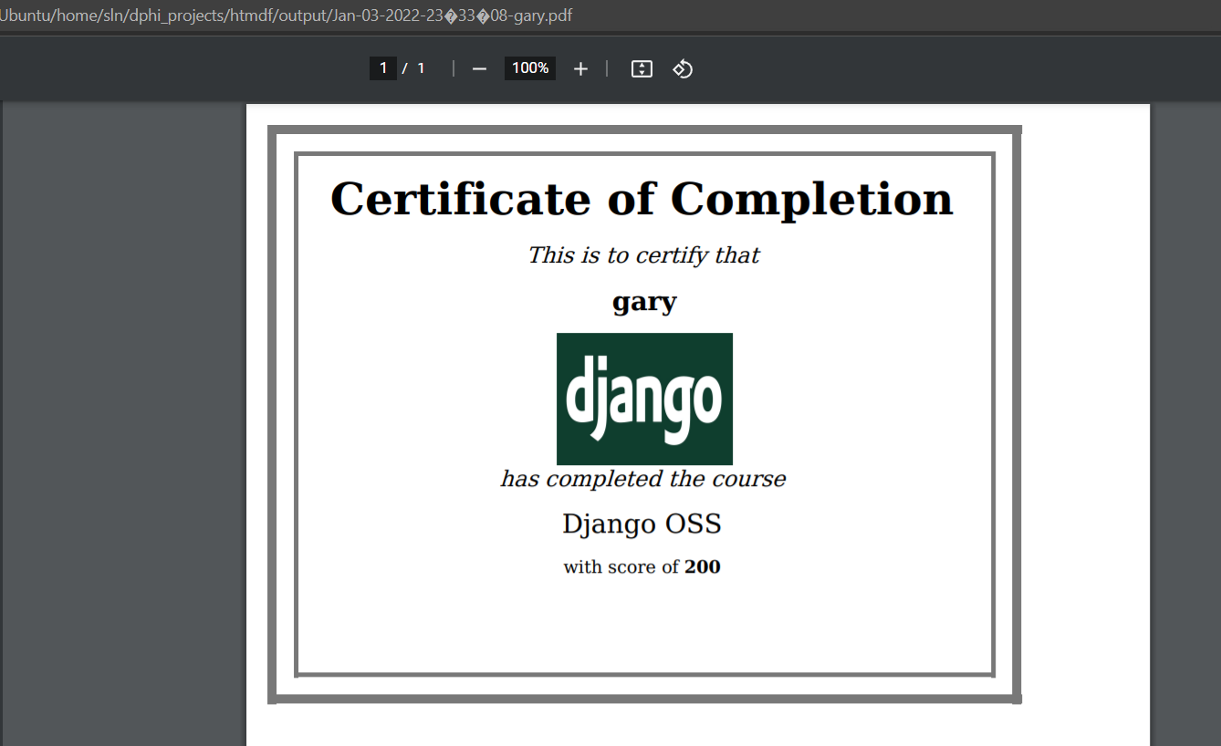This screenshot has height=746, width=1221.
Task: Click the total page count '1' after slash
Action: pyautogui.click(x=421, y=68)
